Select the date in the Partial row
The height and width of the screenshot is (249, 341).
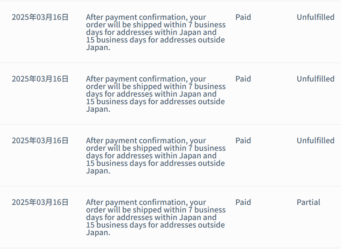point(40,202)
